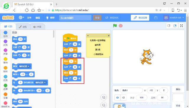This screenshot has width=189, height=108.
Task: Open the browser hamburger menu
Action: 185,10
